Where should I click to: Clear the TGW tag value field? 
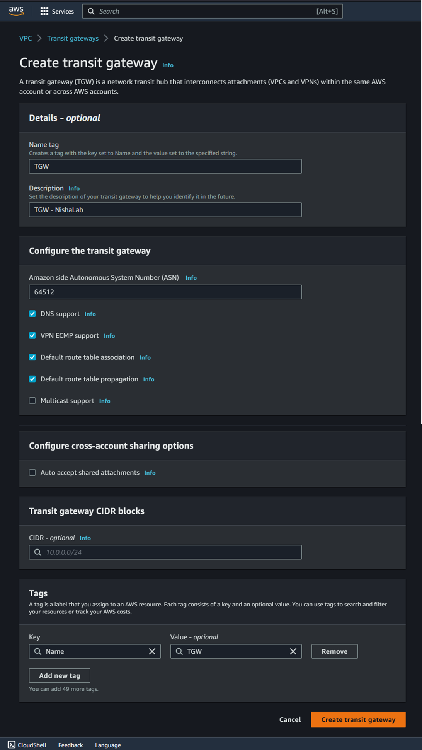(293, 651)
